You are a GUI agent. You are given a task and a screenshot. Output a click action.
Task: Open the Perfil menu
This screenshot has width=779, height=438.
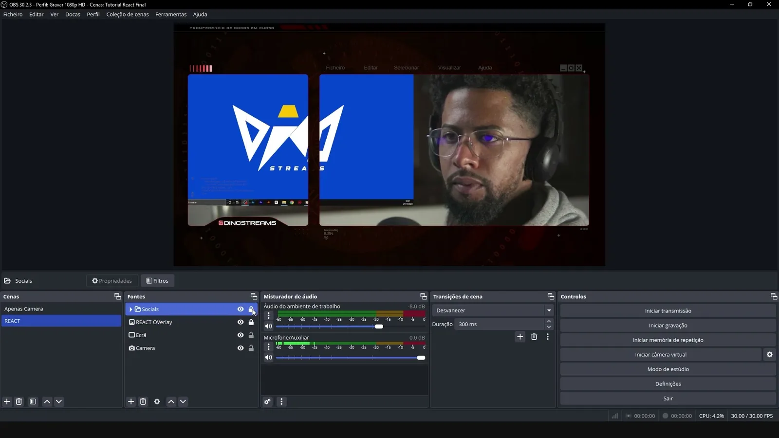click(x=93, y=15)
